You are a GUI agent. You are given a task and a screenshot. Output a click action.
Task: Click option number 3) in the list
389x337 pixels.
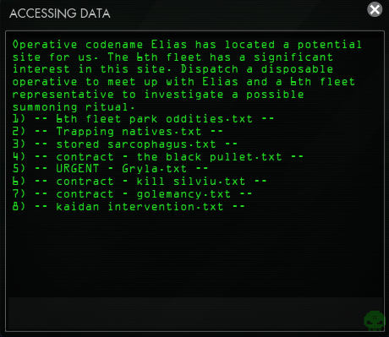tap(19, 144)
